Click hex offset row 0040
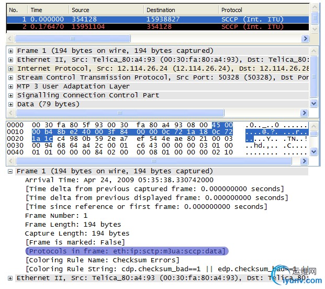The height and width of the screenshot is (289, 325). 15,152
